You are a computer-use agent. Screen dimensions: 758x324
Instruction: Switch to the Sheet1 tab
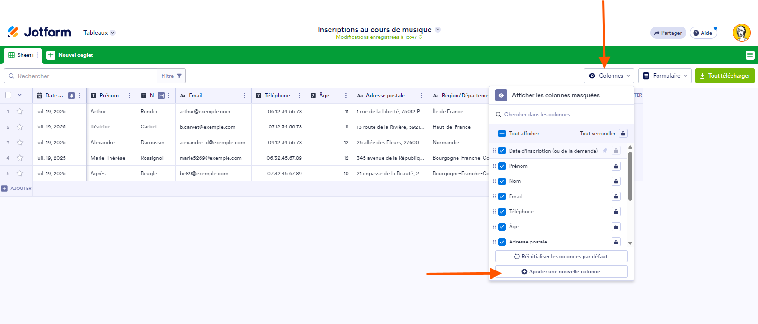point(22,55)
